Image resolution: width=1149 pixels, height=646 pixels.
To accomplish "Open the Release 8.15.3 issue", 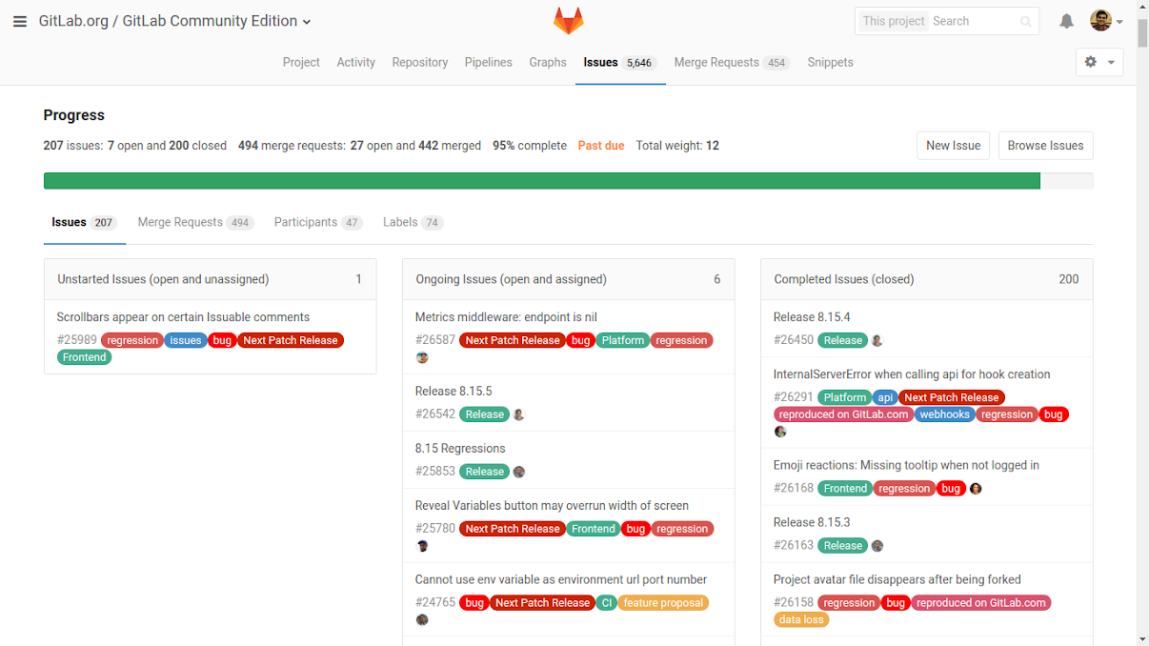I will pyautogui.click(x=812, y=522).
